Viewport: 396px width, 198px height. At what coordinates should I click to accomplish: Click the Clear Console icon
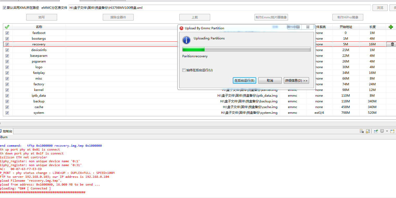point(362,131)
